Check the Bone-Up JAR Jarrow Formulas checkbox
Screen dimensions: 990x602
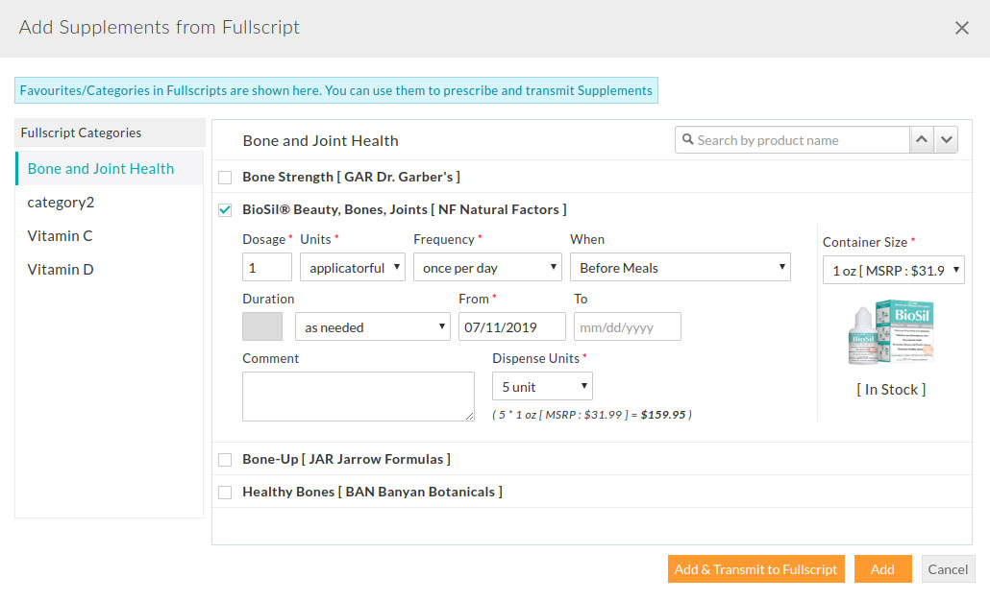(225, 459)
